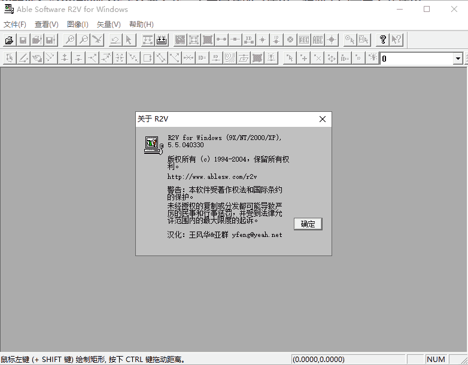Click the add point plus-sign icon
This screenshot has width=468, height=365.
coord(304,58)
